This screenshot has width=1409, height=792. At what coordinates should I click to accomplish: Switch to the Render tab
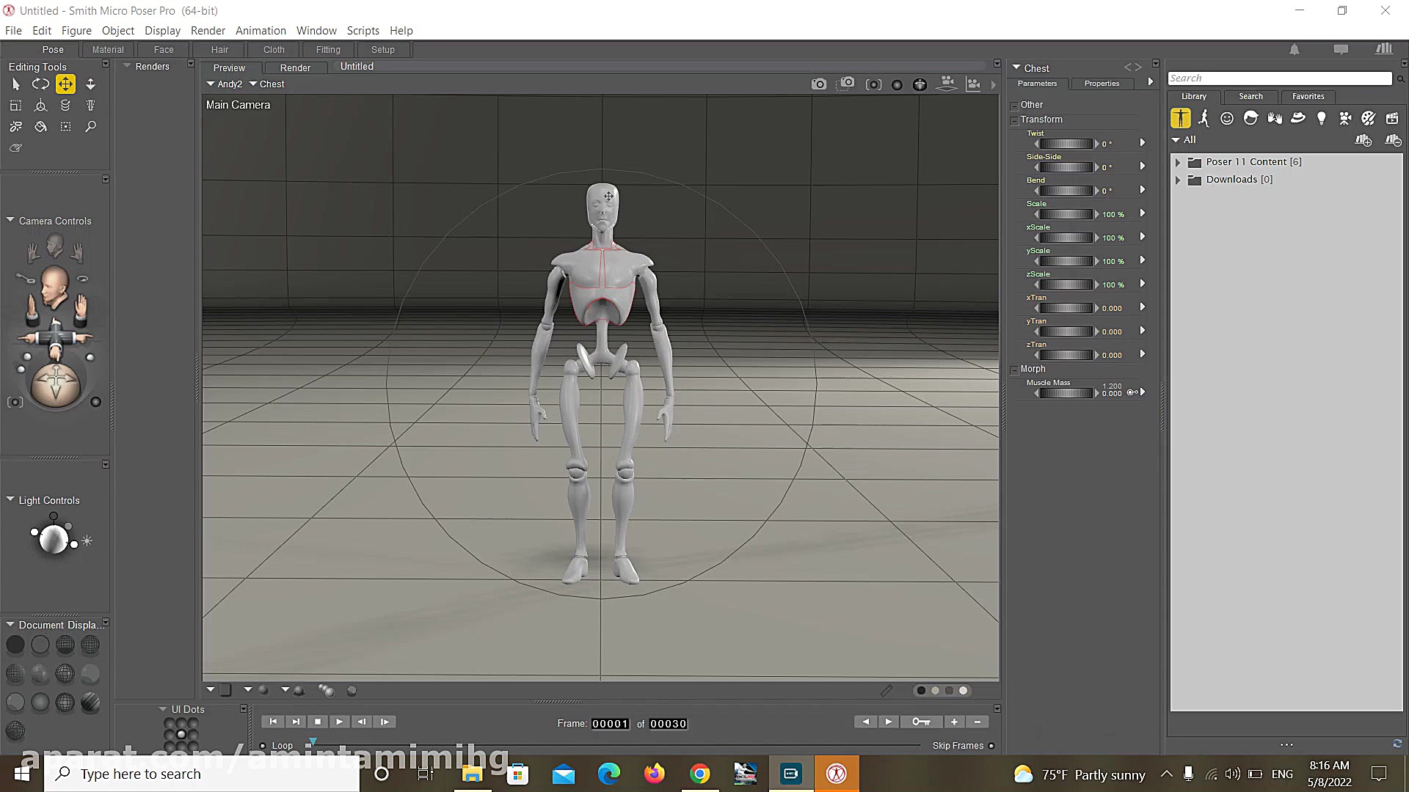coord(295,67)
